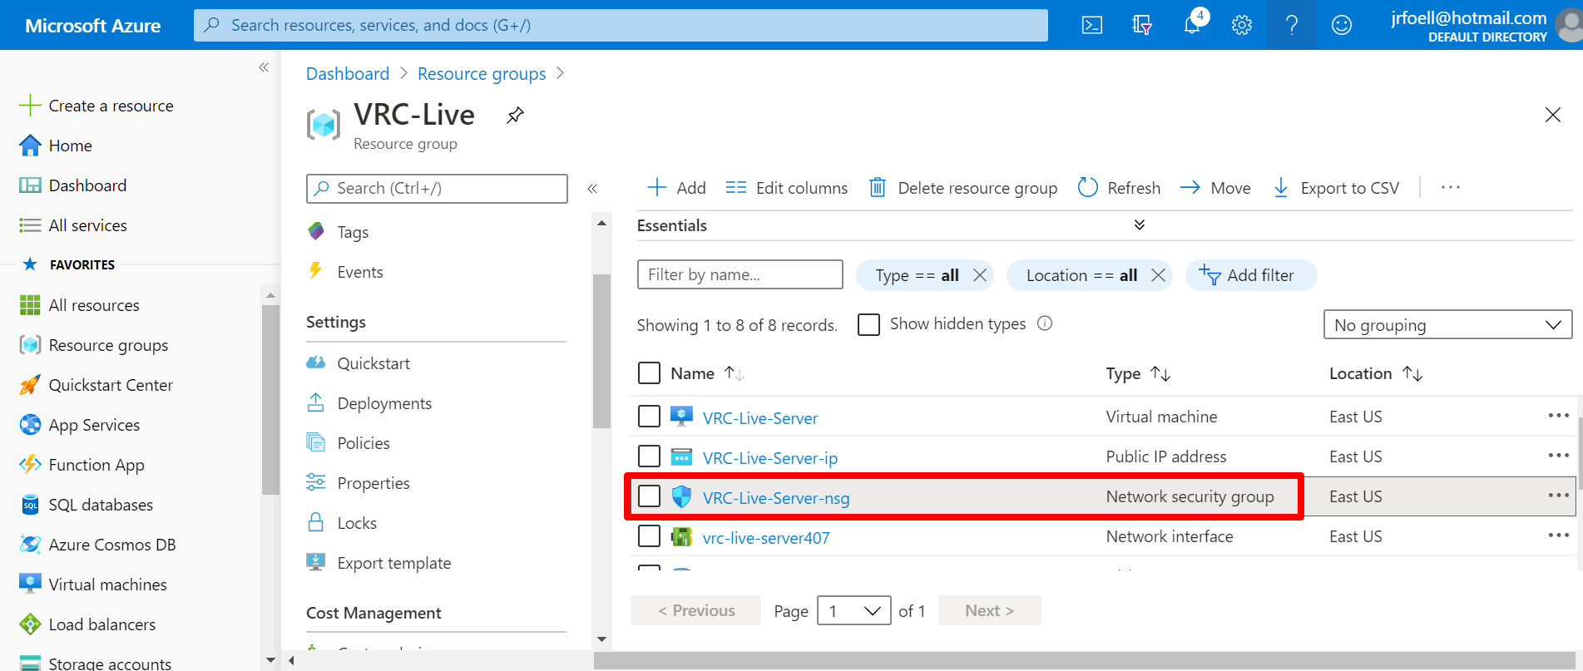Open context menu for VRC-Live-Server row
Image resolution: width=1583 pixels, height=671 pixels.
click(x=1558, y=416)
